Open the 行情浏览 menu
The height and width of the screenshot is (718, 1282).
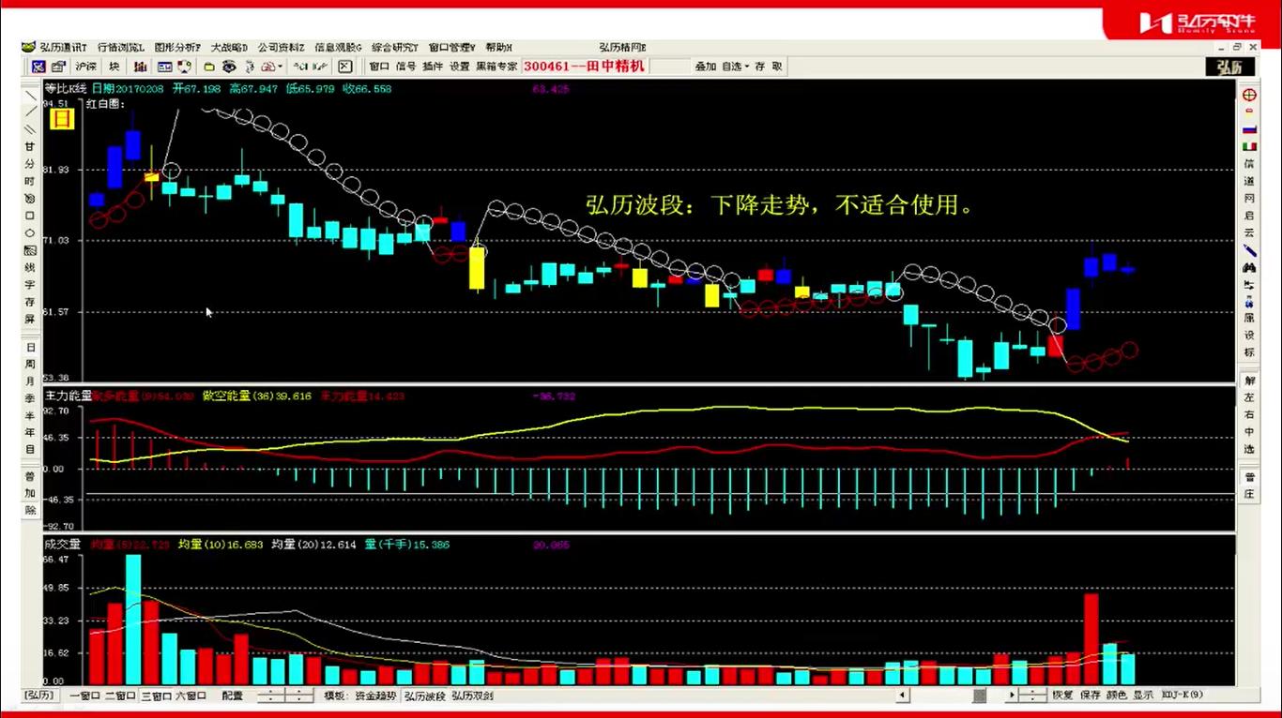point(121,47)
